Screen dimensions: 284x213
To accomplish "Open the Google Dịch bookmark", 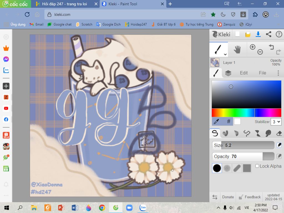I will (108, 24).
